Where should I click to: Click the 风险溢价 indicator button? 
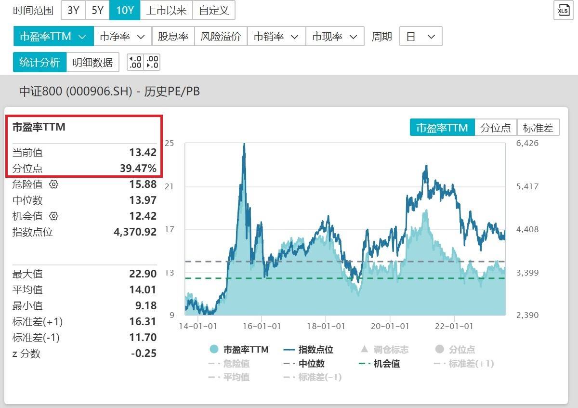(221, 37)
